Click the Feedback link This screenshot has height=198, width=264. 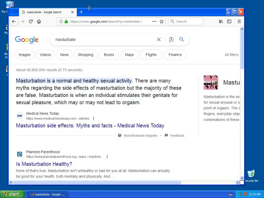pyautogui.click(x=177, y=136)
